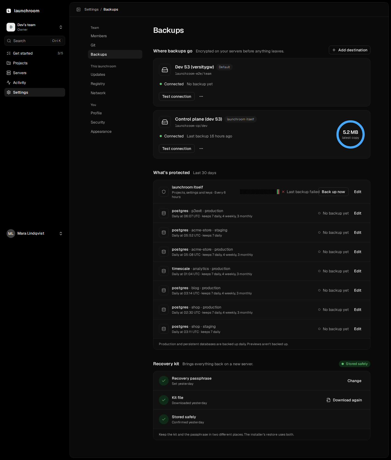The width and height of the screenshot is (391, 460).
Task: Select Backups settings page
Action: click(x=115, y=54)
